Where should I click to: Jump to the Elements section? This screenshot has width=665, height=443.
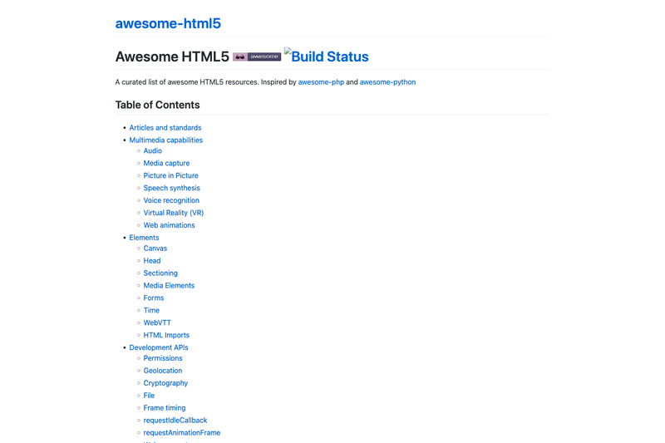[x=144, y=238]
